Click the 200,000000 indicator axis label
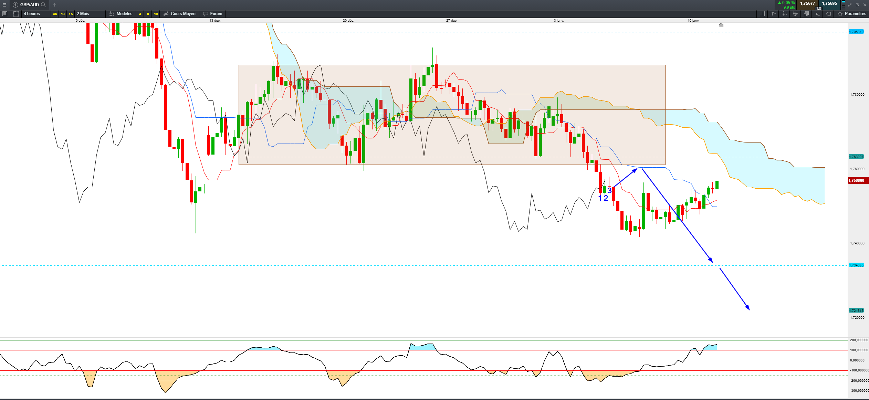This screenshot has height=400, width=869. coord(859,340)
